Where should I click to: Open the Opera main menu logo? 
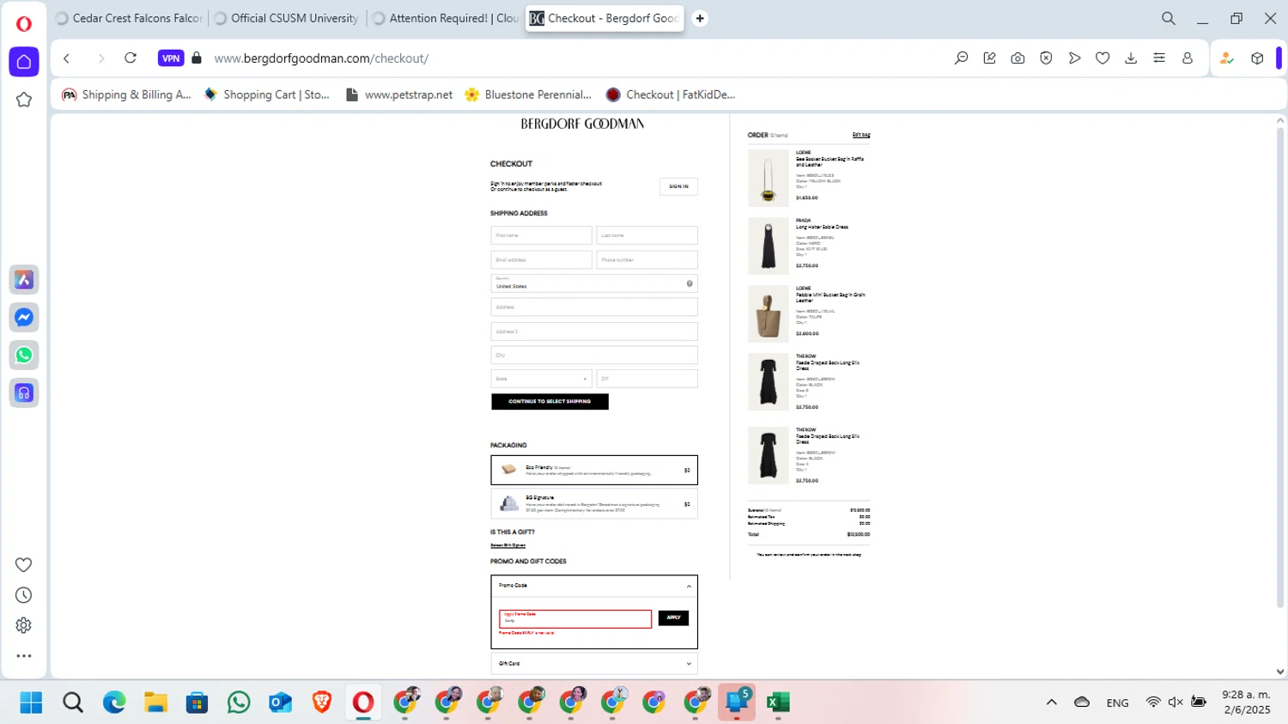click(24, 23)
